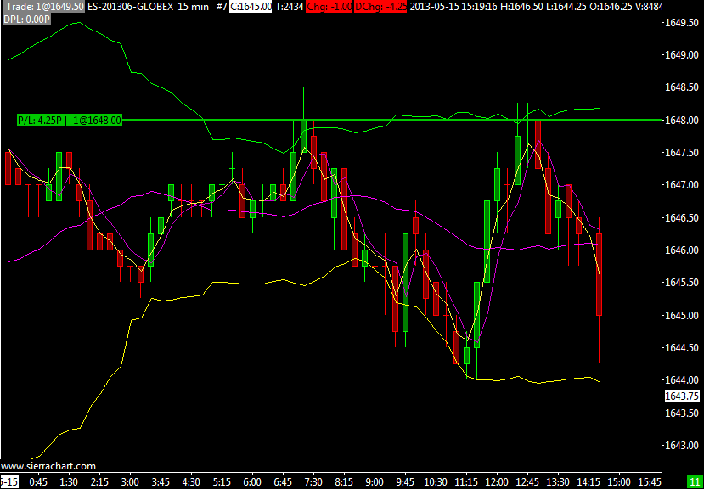Image resolution: width=704 pixels, height=489 pixels.
Task: Click the 4:30 time axis label
Action: click(191, 481)
